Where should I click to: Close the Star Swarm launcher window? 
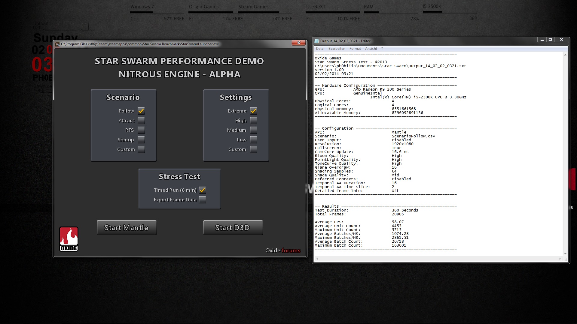(299, 43)
